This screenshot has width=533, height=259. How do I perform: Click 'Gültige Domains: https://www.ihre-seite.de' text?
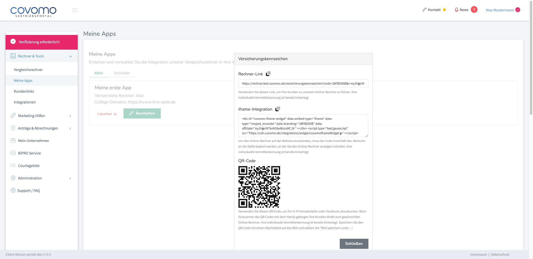tap(135, 102)
